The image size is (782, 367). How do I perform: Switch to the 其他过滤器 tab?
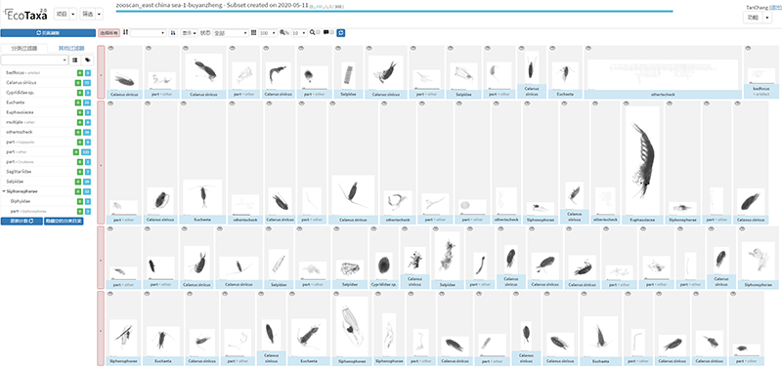click(71, 48)
